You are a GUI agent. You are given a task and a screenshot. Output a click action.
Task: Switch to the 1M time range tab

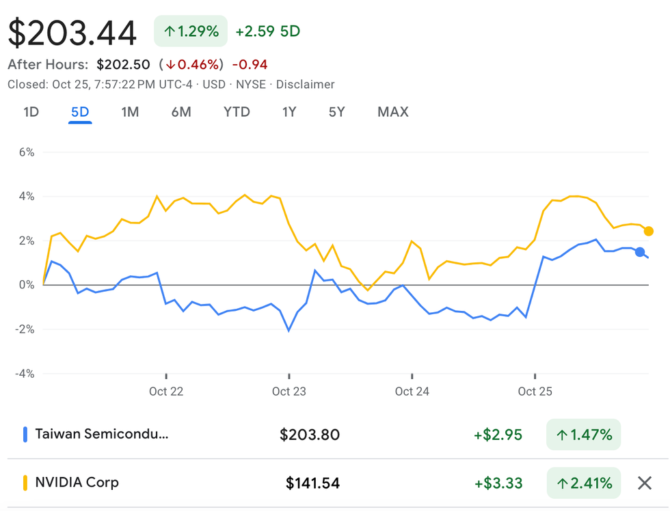coord(130,112)
